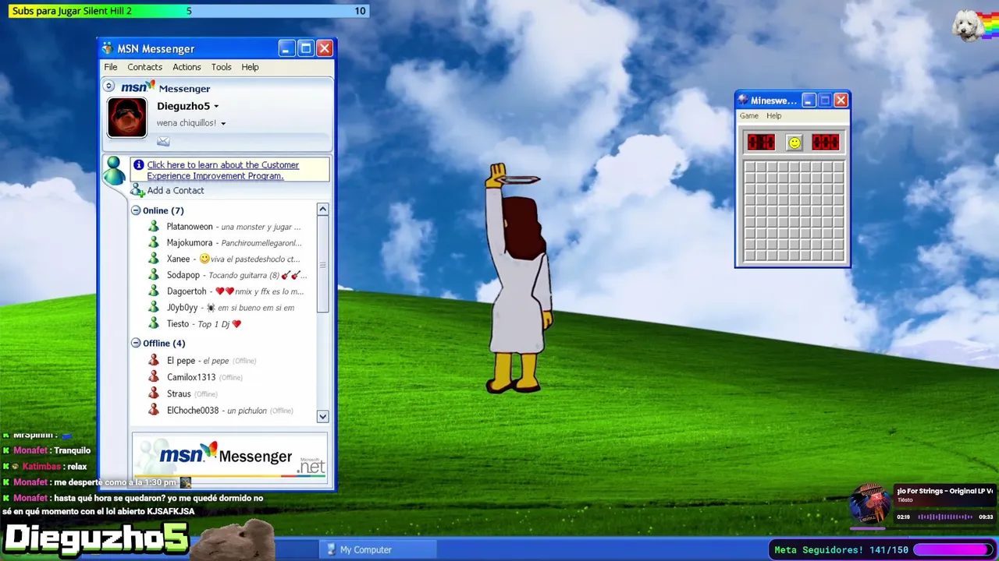Open the Help menu in MSN Messenger

pos(250,67)
